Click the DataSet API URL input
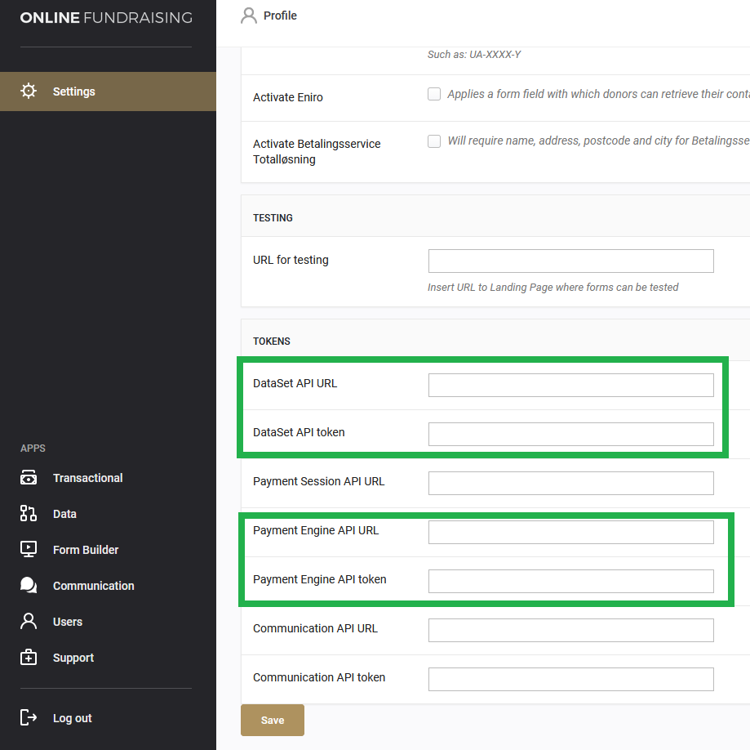The image size is (750, 750). (x=571, y=385)
